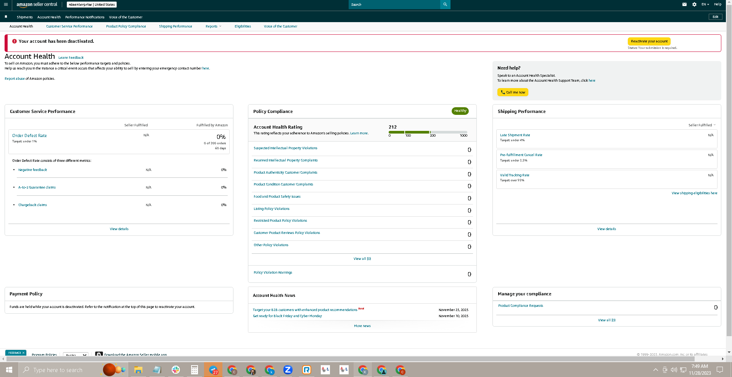
Task: Open Calculator from the taskbar
Action: pos(194,370)
